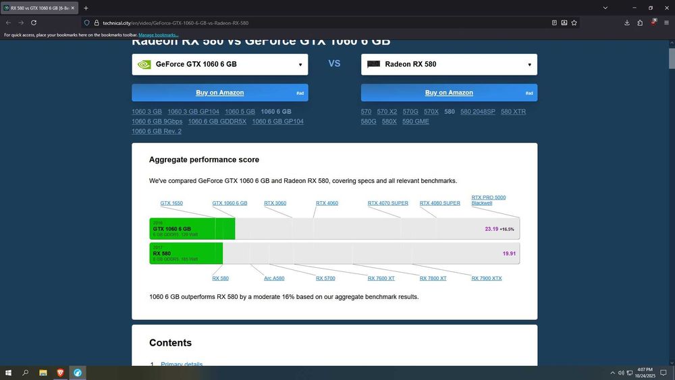This screenshot has width=675, height=380.
Task: Open the 1060 6 GB Rev. 2 link
Action: [157, 131]
